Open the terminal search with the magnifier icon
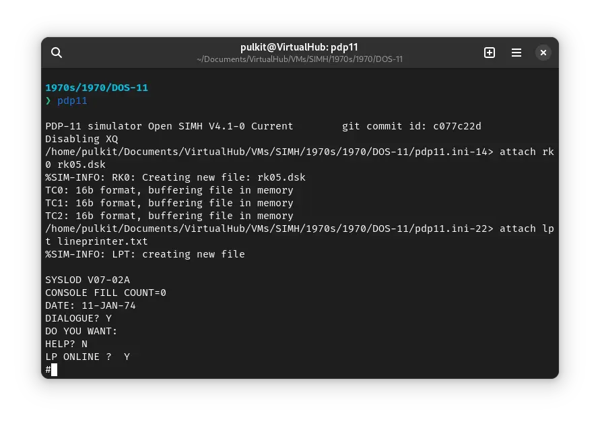 pyautogui.click(x=57, y=52)
